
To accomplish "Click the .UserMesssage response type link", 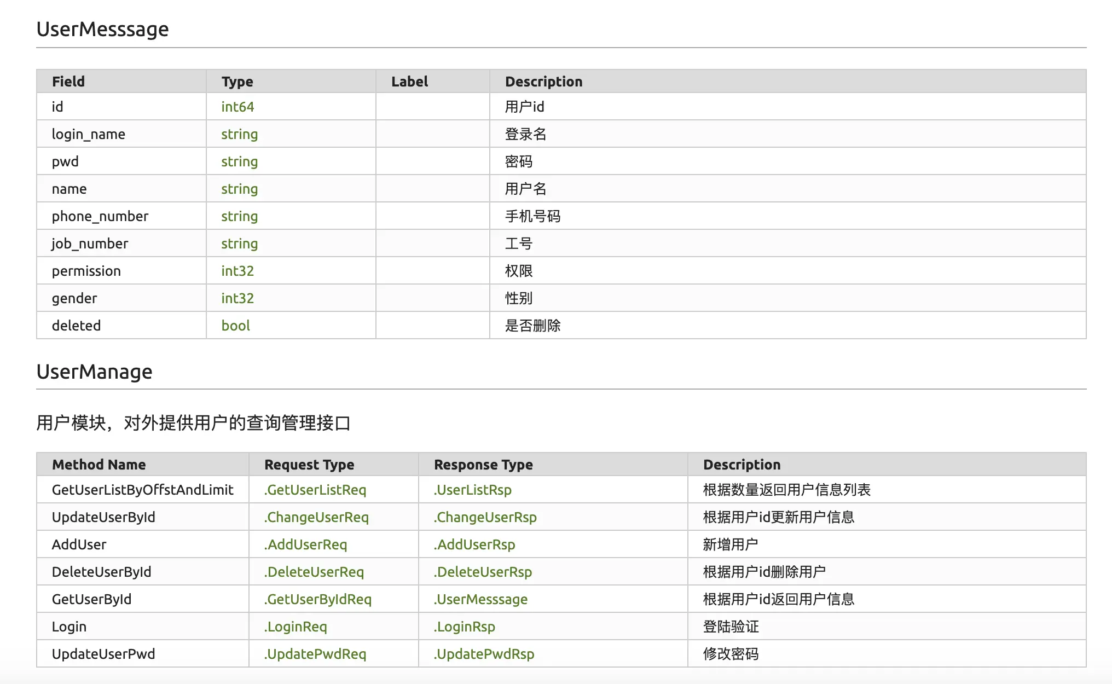I will (481, 599).
